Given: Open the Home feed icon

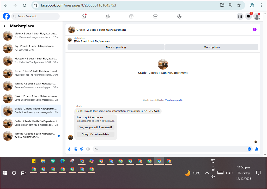Looking at the screenshot, I should pyautogui.click(x=84, y=16).
